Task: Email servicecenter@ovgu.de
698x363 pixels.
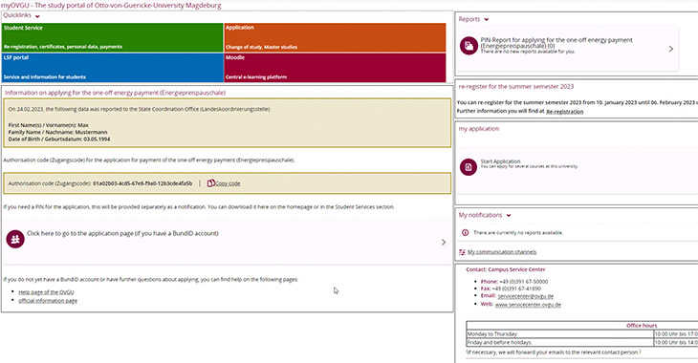Action: point(526,296)
